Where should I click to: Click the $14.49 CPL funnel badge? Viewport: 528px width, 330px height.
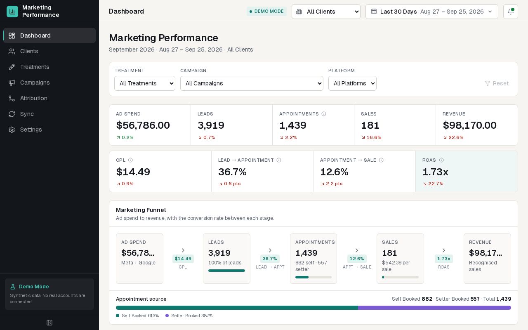(x=183, y=259)
